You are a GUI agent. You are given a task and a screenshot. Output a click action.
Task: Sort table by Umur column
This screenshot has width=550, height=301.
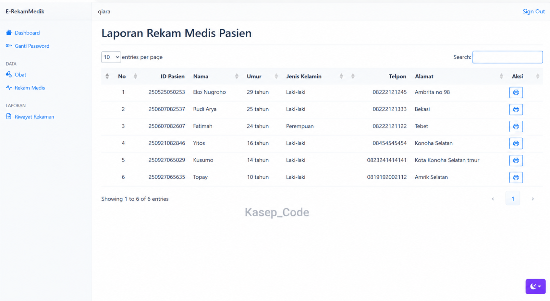pyautogui.click(x=254, y=76)
